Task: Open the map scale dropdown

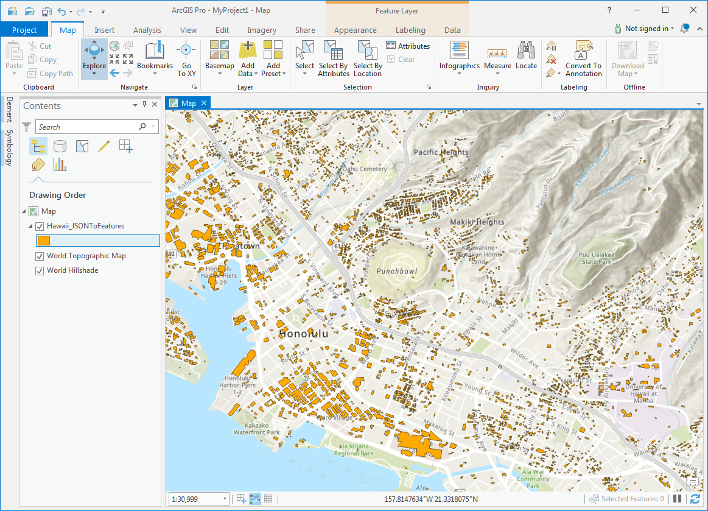Action: pyautogui.click(x=225, y=499)
